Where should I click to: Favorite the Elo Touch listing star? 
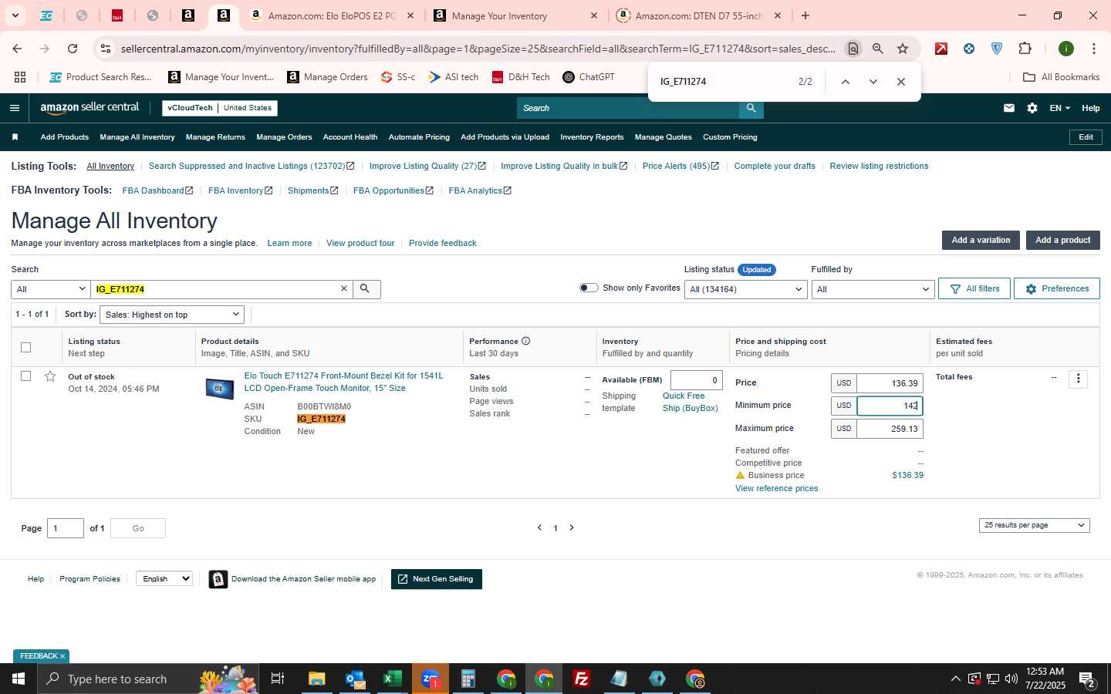point(50,376)
